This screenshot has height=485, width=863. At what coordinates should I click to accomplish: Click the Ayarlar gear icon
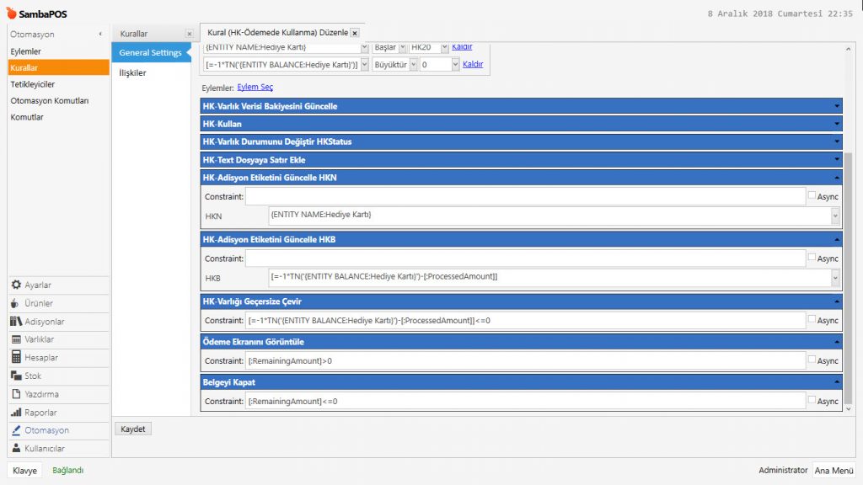click(16, 285)
